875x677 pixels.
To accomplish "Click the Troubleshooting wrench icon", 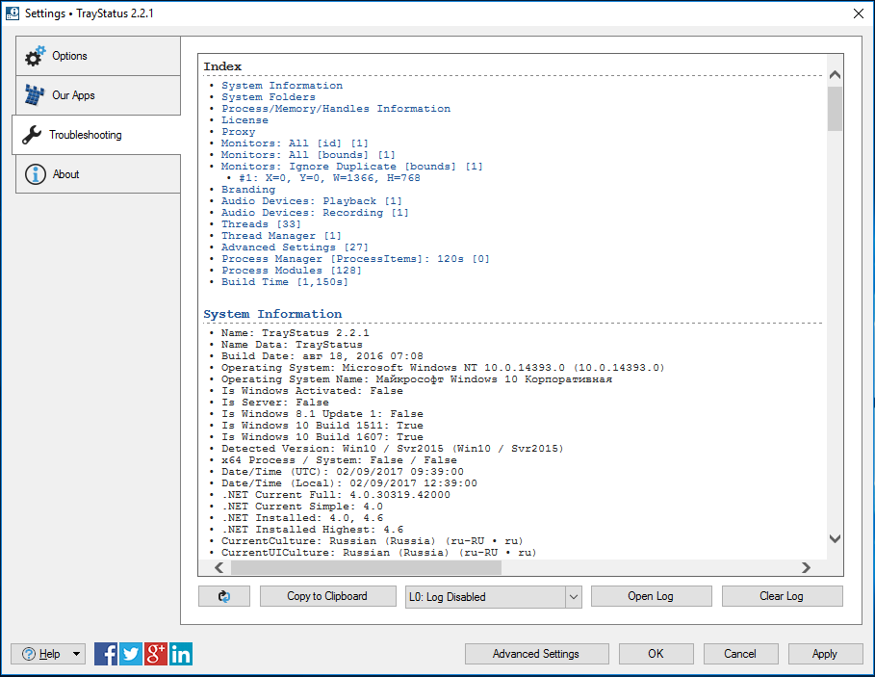I will tap(32, 135).
